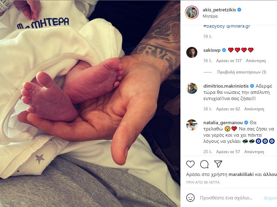View likes on sakiswp comment, Αρέσει σε 137

[x=229, y=61]
